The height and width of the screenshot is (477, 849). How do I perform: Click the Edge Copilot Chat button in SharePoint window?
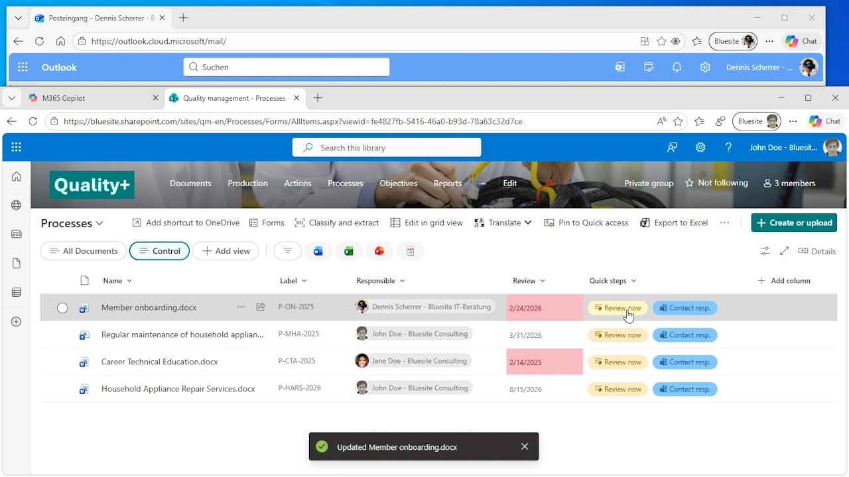tap(823, 121)
